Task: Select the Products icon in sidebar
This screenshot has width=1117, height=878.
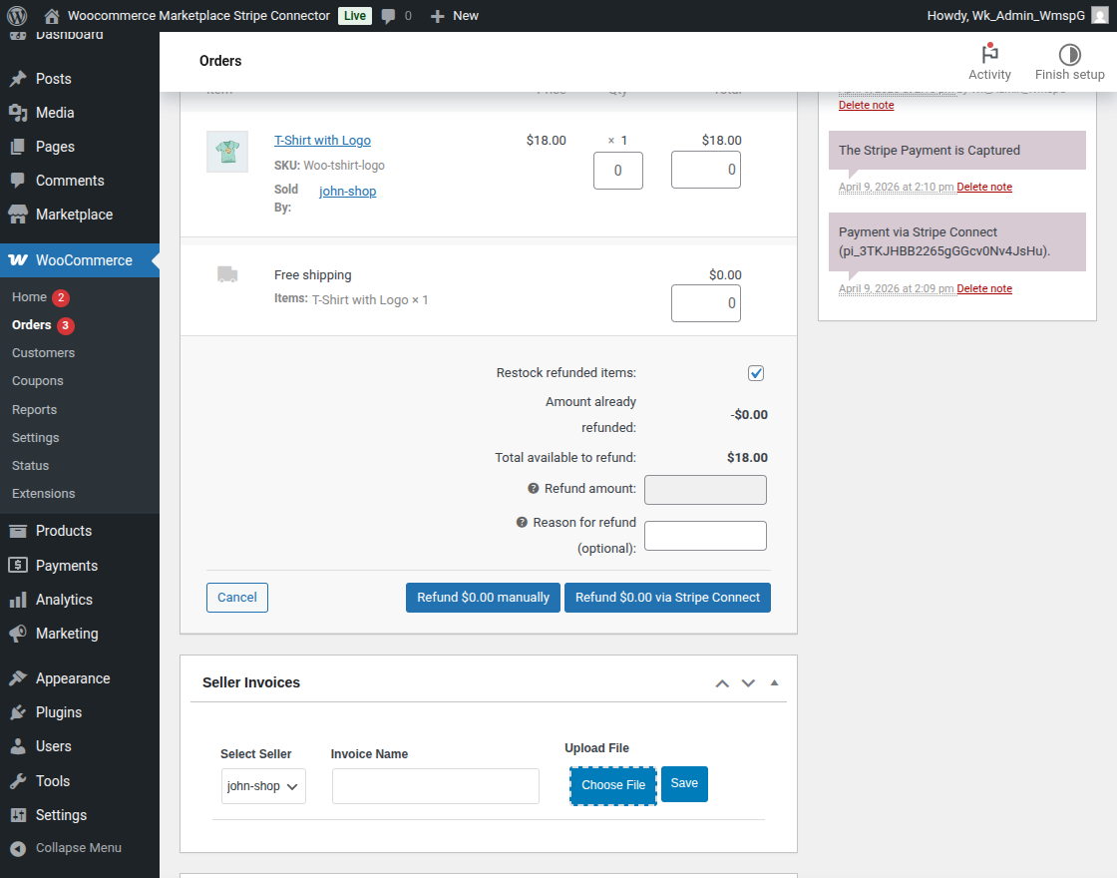Action: 20,530
